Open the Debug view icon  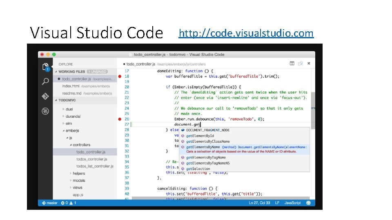point(45,111)
